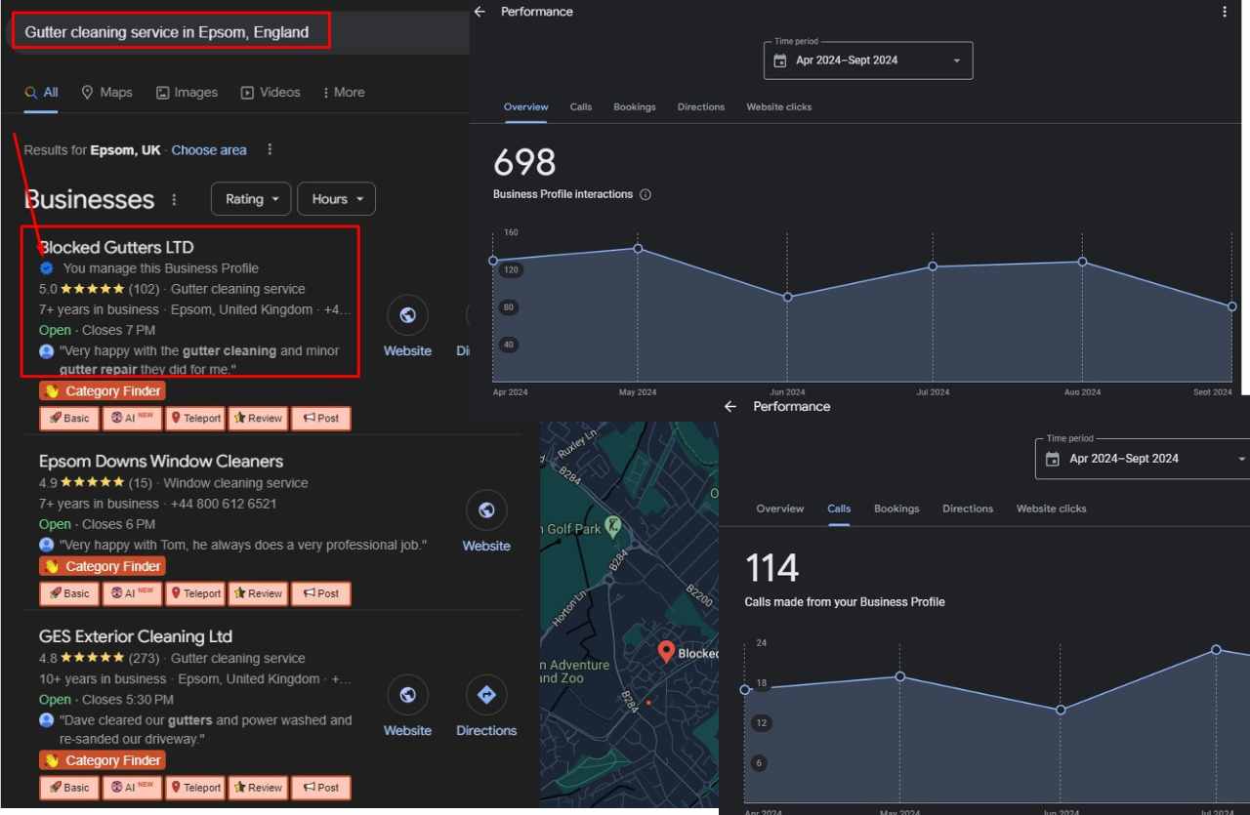Switch to the Videos search tab
The image size is (1250, 815).
pos(271,92)
